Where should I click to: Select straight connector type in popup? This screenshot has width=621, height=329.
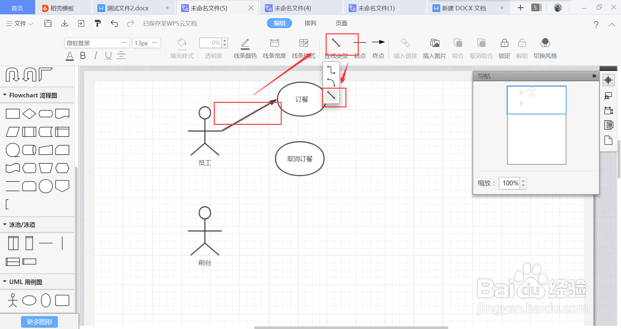331,95
